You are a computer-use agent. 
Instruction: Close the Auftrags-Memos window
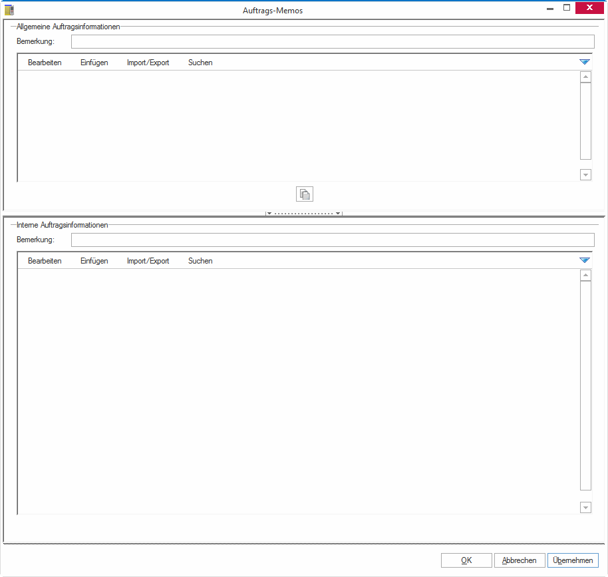589,8
